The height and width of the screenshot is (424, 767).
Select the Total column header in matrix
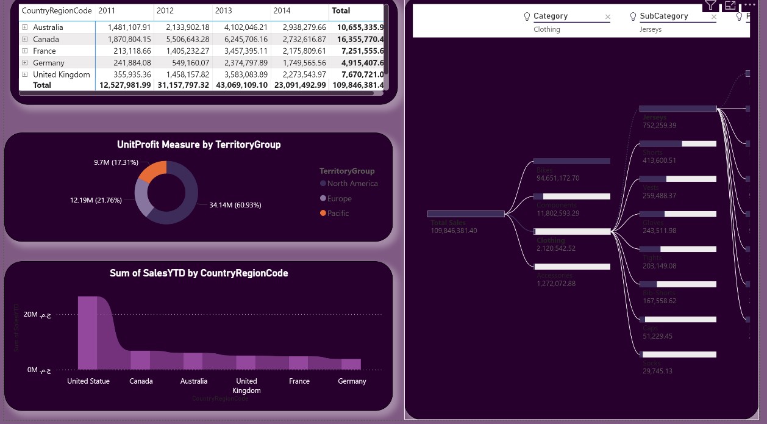pyautogui.click(x=341, y=11)
